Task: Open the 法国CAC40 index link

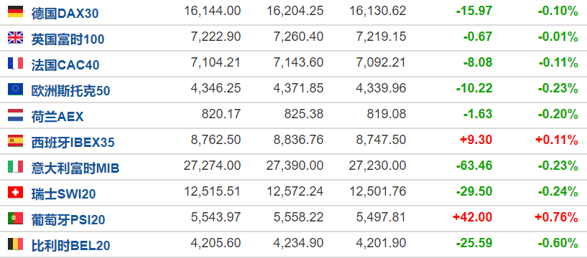Action: 65,65
